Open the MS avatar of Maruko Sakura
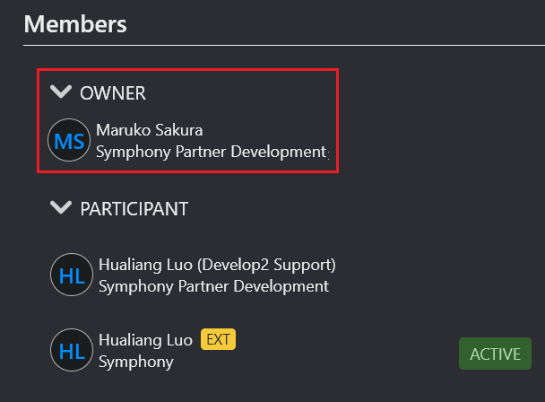Viewport: 545px width, 402px height. [69, 140]
